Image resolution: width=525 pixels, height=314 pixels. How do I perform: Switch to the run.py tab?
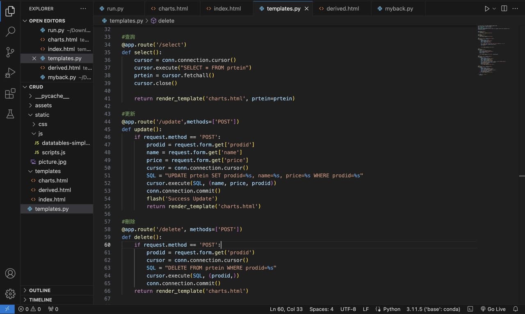tap(116, 8)
